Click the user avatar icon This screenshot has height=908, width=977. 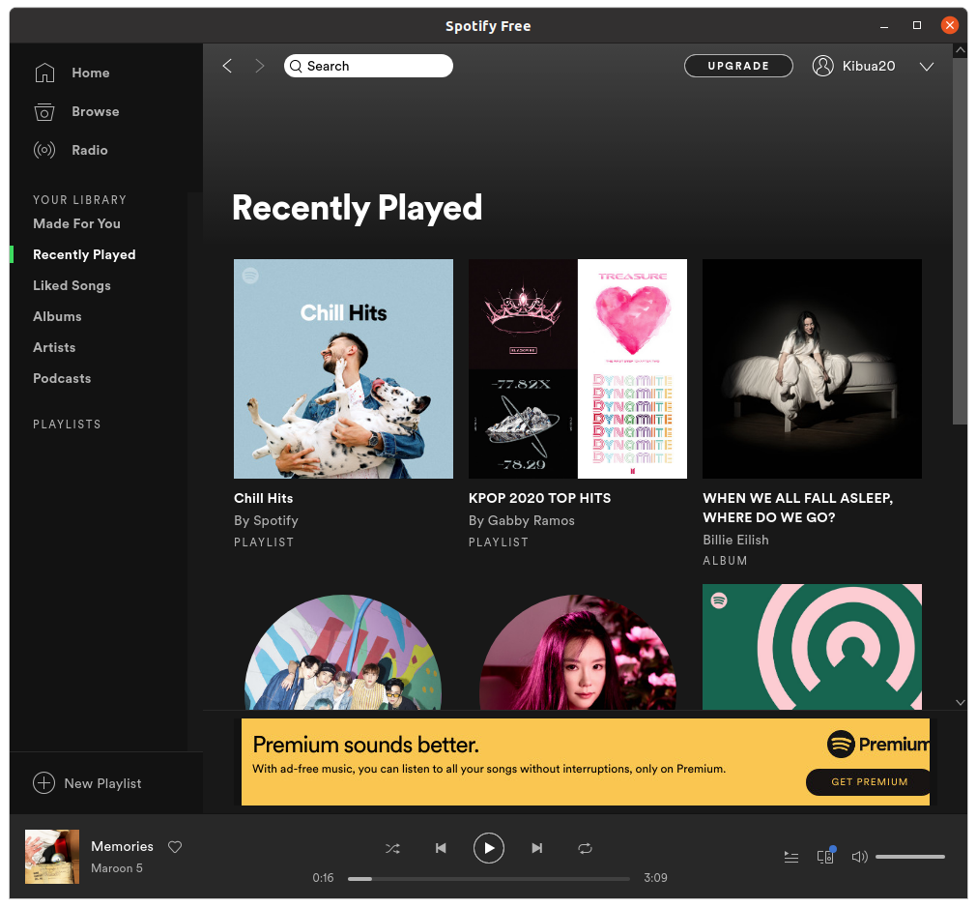click(822, 66)
